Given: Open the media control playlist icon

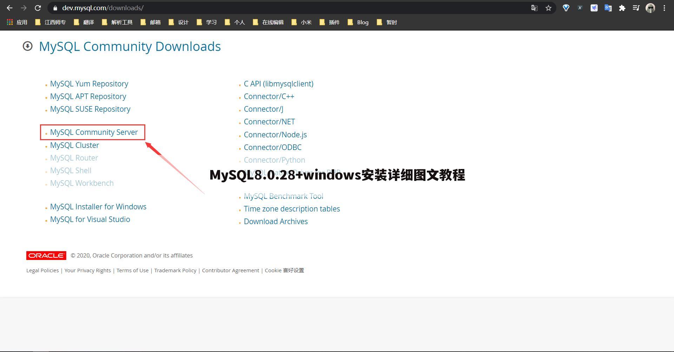Looking at the screenshot, I should pyautogui.click(x=636, y=8).
